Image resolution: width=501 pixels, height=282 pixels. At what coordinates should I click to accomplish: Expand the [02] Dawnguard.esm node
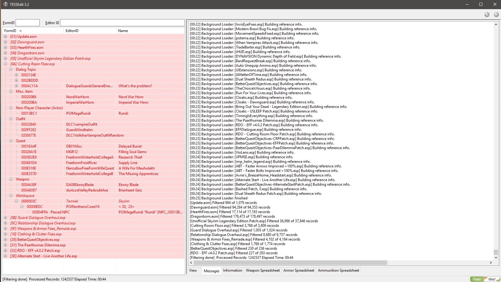pos(5,42)
